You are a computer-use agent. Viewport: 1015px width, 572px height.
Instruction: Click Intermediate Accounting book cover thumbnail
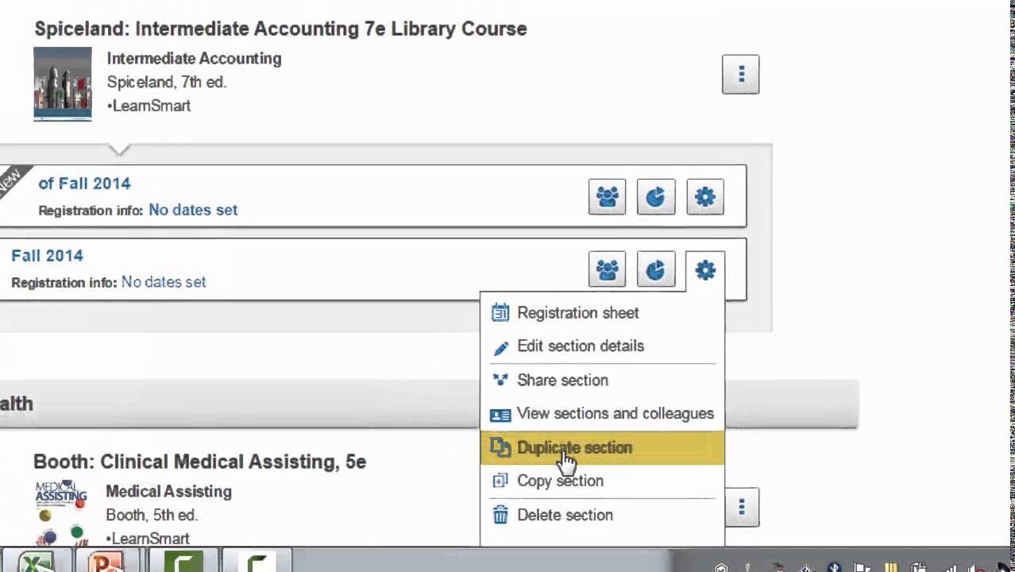point(63,83)
